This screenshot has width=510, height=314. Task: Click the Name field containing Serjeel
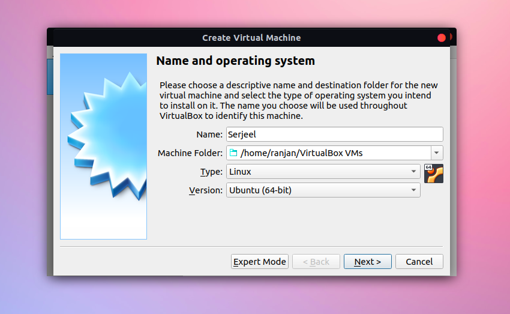pos(334,134)
